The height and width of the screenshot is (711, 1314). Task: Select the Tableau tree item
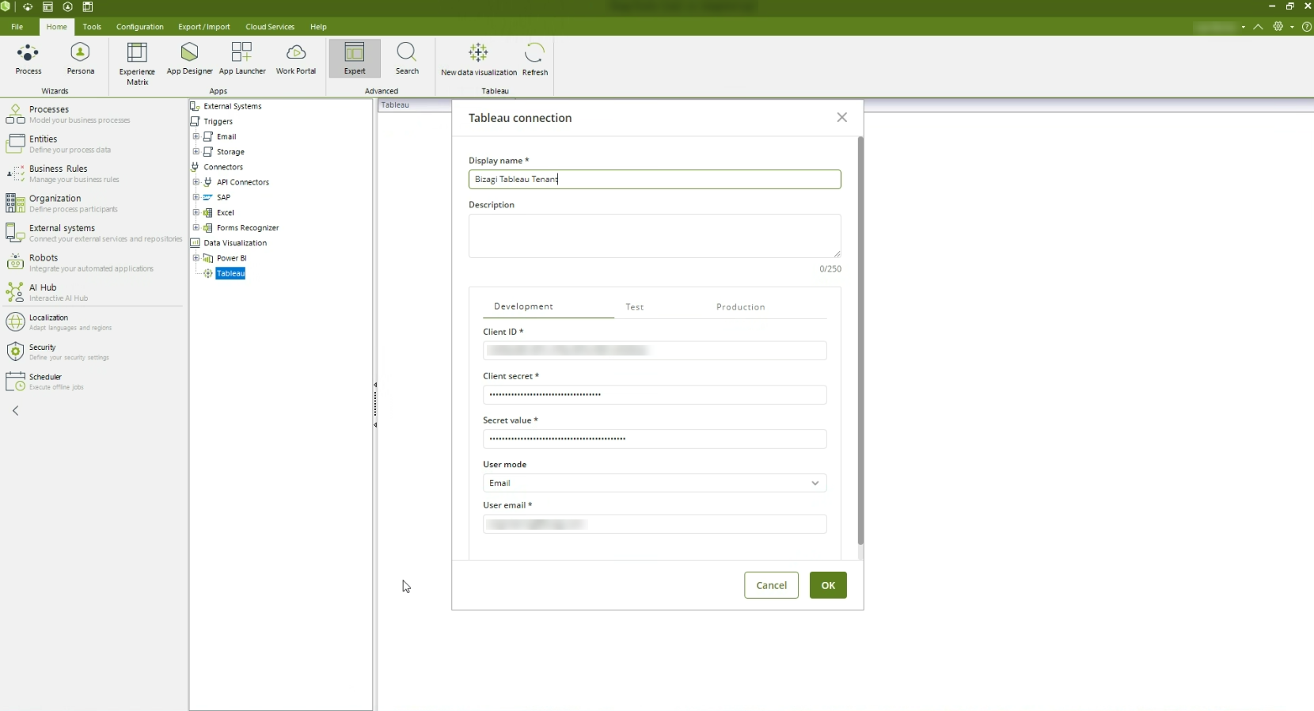(x=230, y=273)
